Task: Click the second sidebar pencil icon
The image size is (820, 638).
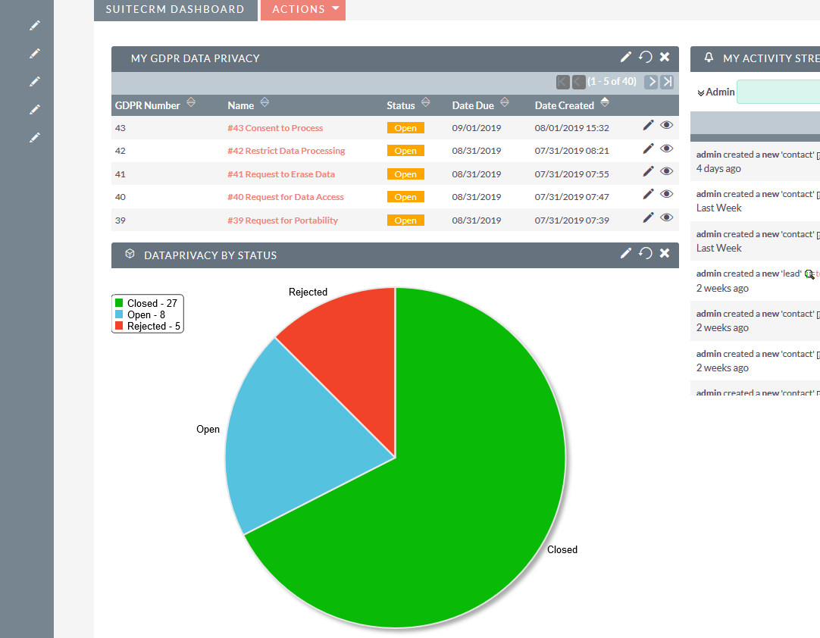Action: (35, 53)
